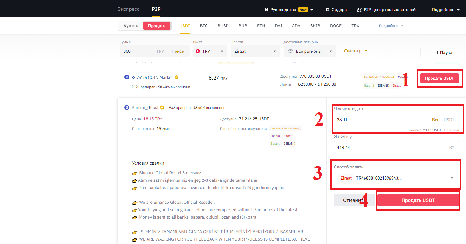466x244 pixels.
Task: Click the Пауза button
Action: pyautogui.click(x=443, y=52)
